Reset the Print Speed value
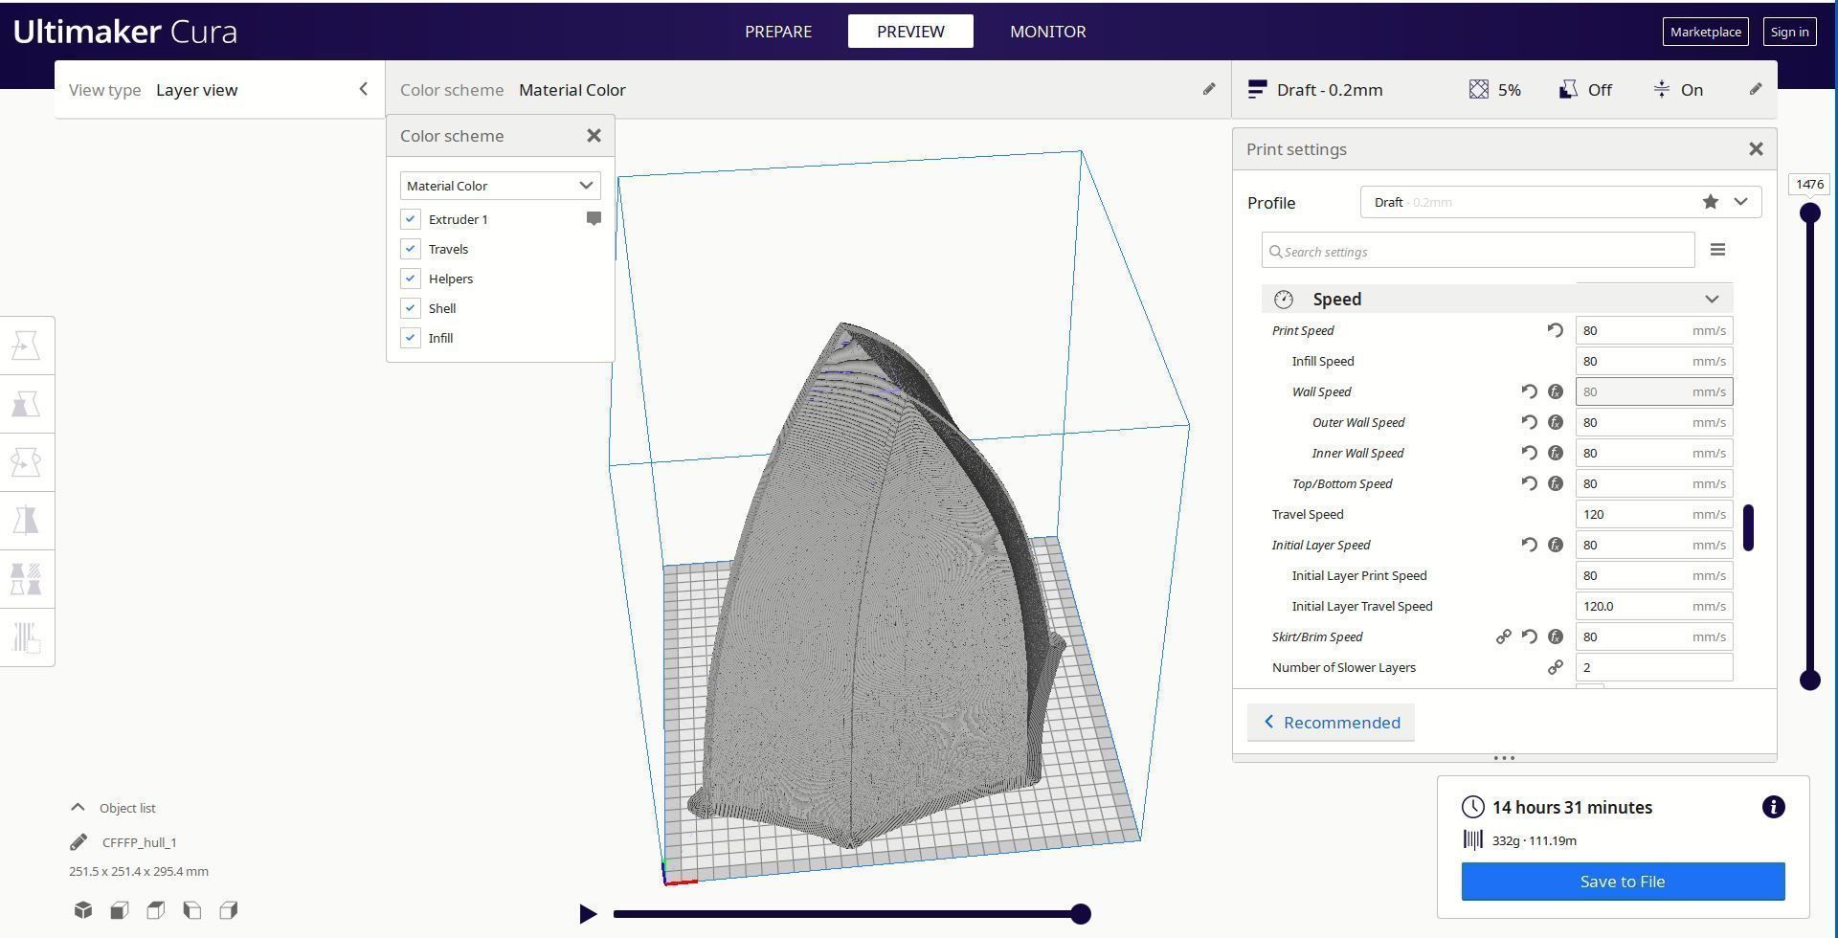This screenshot has height=938, width=1838. pos(1556,330)
